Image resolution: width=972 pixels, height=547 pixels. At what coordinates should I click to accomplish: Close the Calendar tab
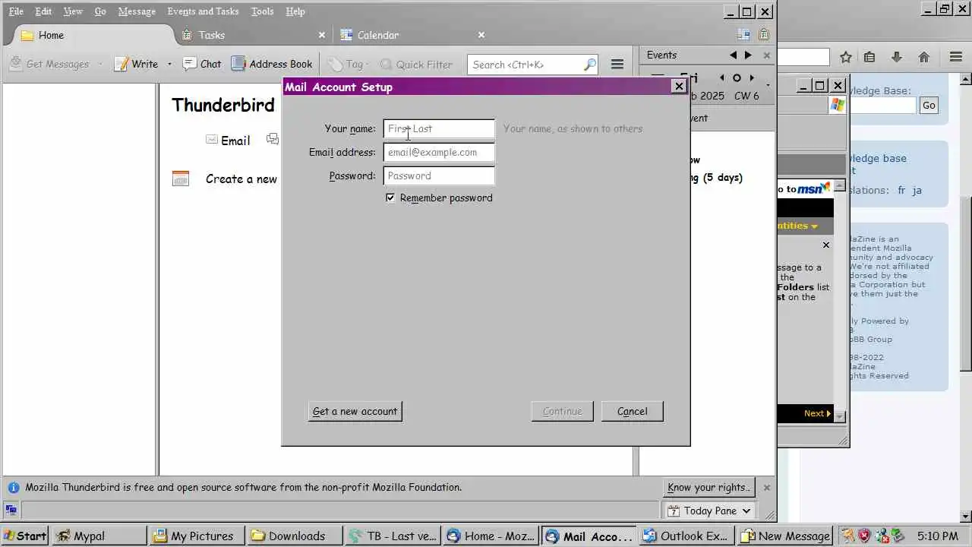[481, 35]
